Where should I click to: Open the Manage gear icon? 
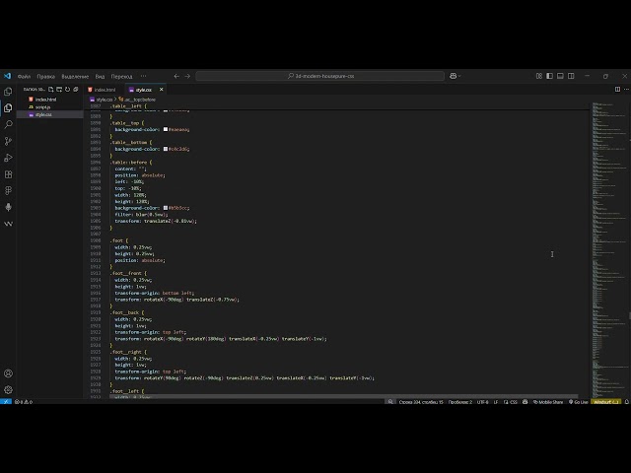8,390
